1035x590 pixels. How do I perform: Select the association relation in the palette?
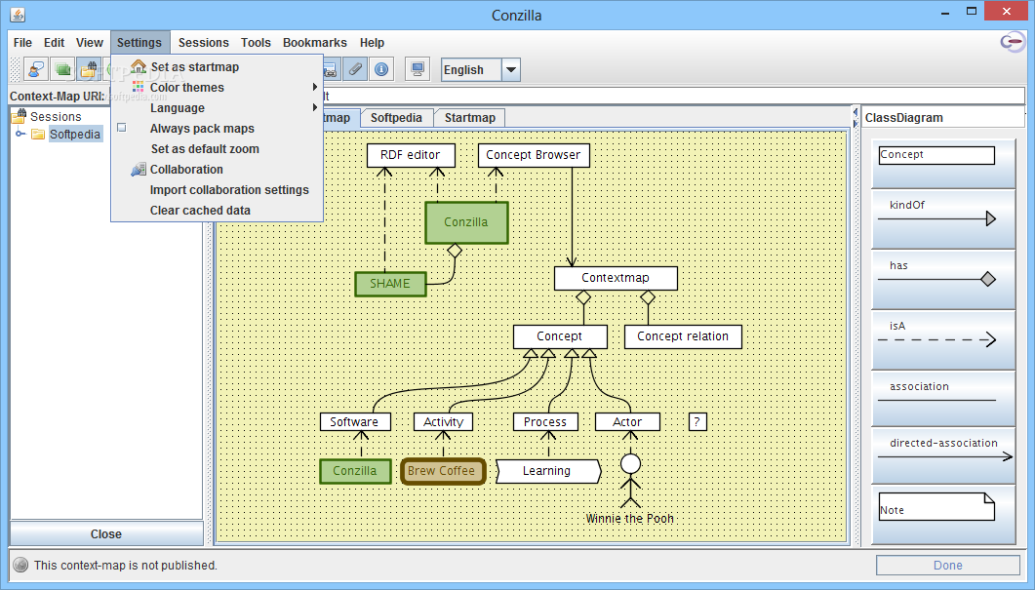pos(942,399)
